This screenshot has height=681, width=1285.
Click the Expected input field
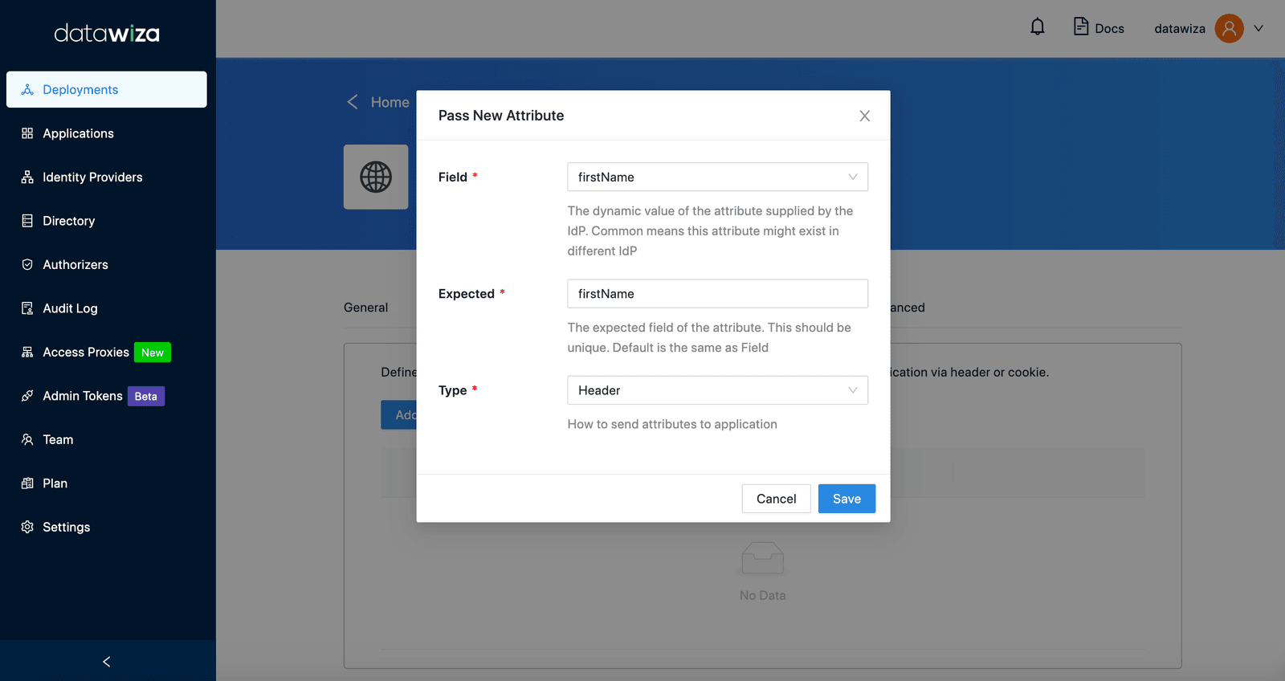[717, 294]
